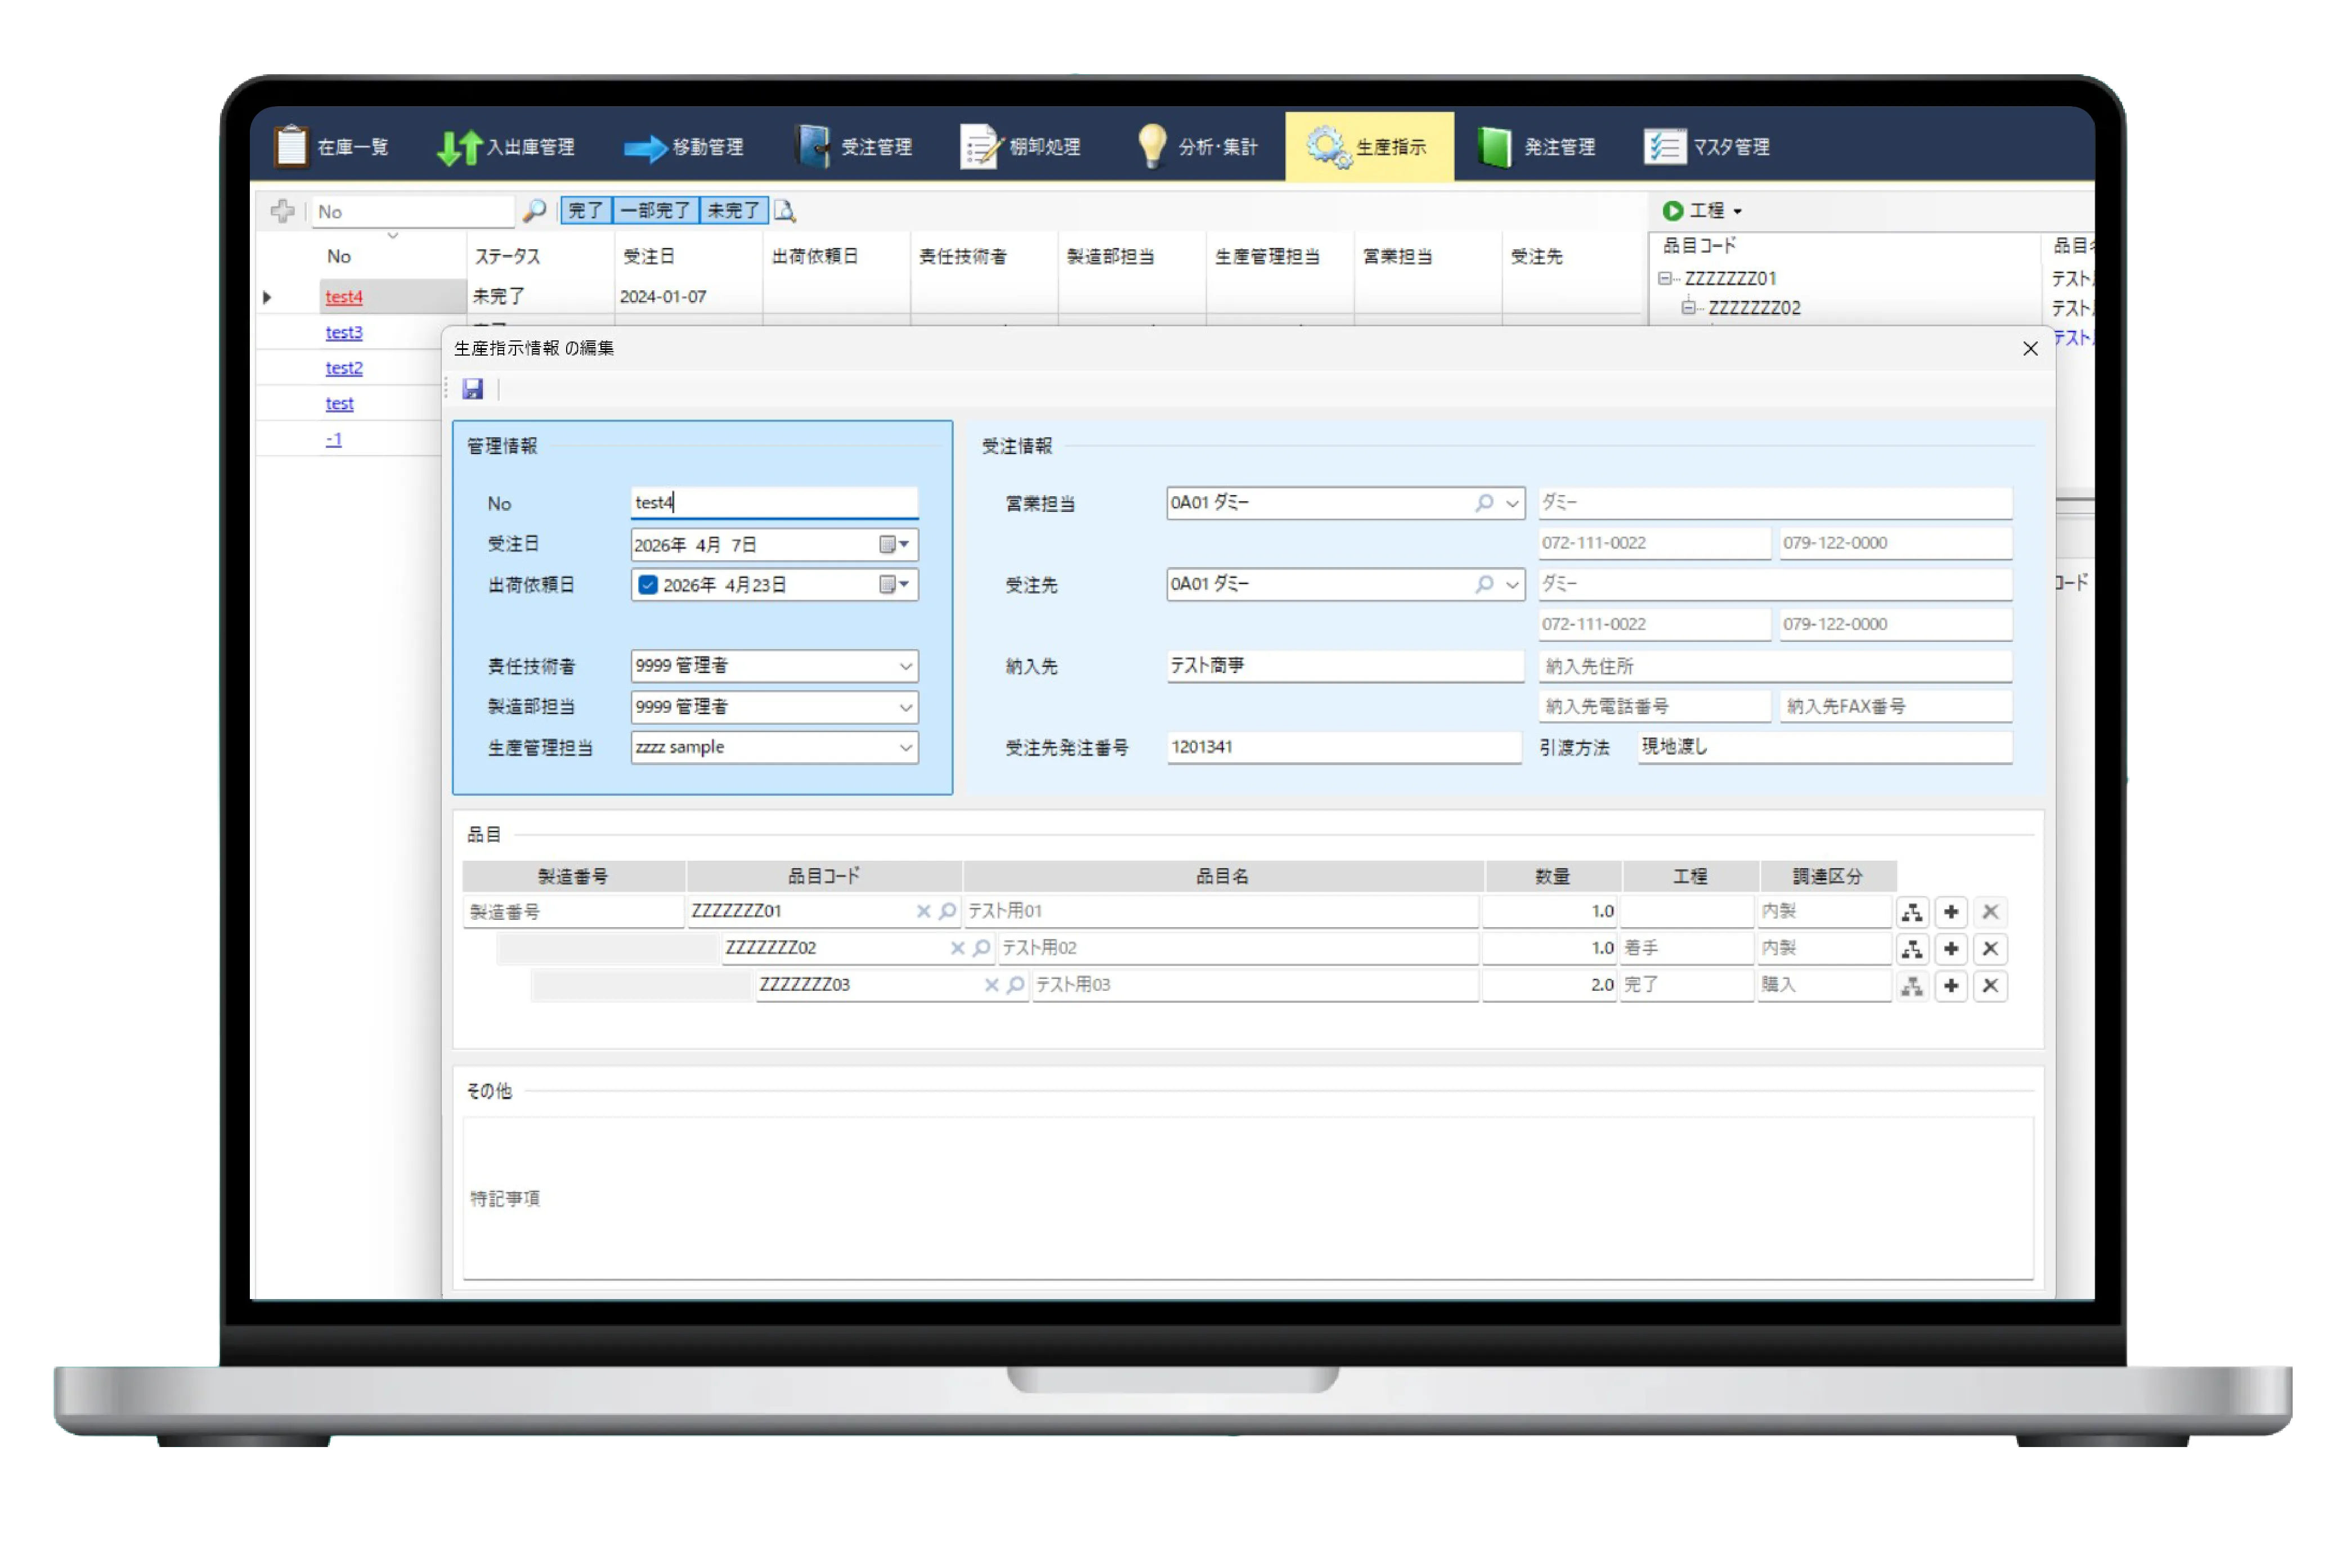Toggle the 未完了 status filter
2345x1568 pixels.
[x=733, y=211]
